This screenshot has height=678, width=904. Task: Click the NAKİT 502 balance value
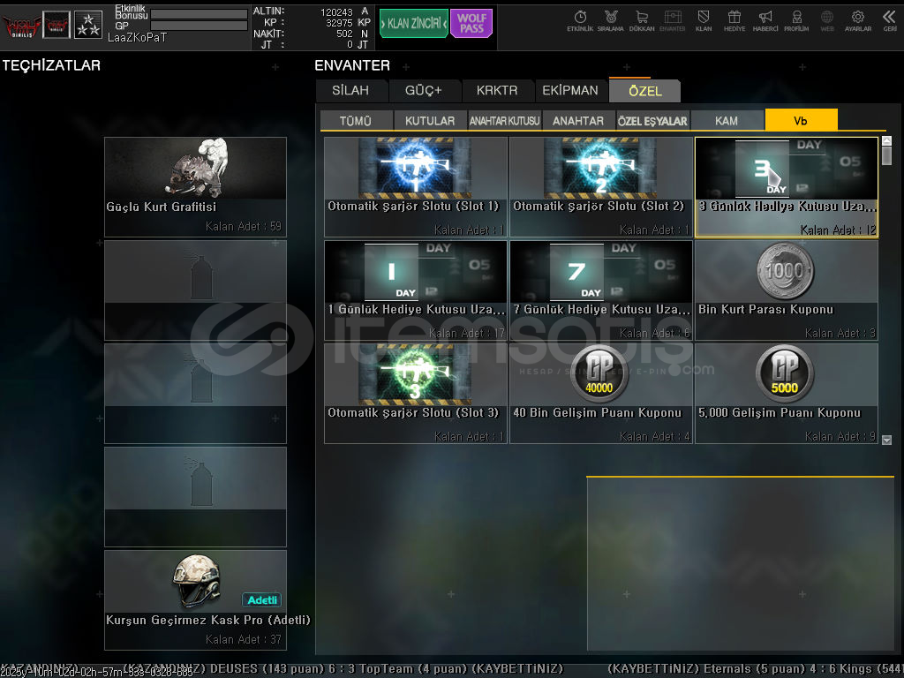(x=344, y=34)
